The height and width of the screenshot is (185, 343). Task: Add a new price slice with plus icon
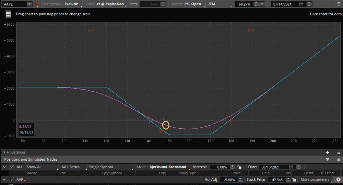coord(327,152)
